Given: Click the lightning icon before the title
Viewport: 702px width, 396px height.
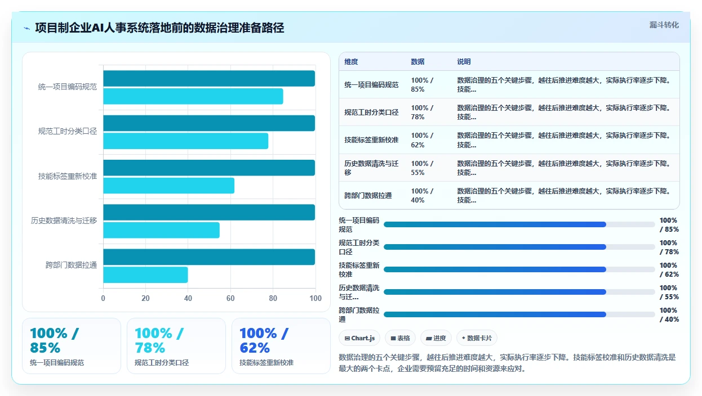Looking at the screenshot, I should [x=27, y=28].
